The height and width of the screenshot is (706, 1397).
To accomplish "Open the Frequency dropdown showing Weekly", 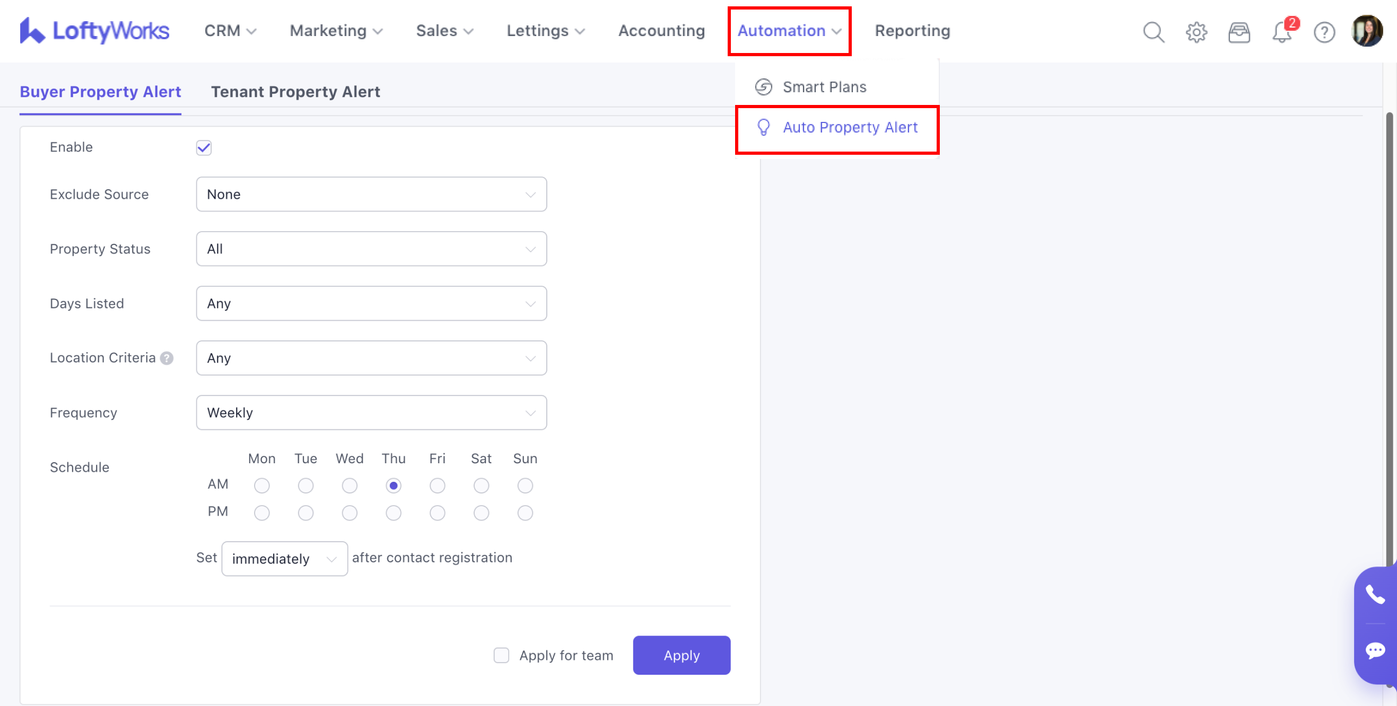I will [x=371, y=412].
